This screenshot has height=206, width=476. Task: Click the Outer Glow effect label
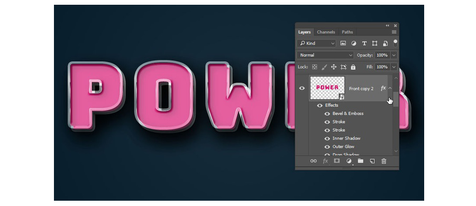click(343, 146)
